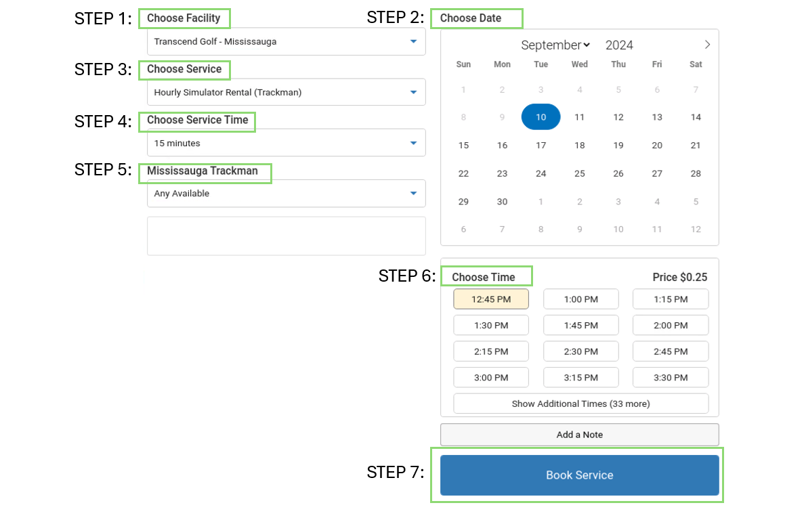This screenshot has width=804, height=522.
Task: Pick the 3:30 PM time slot
Action: tap(671, 377)
